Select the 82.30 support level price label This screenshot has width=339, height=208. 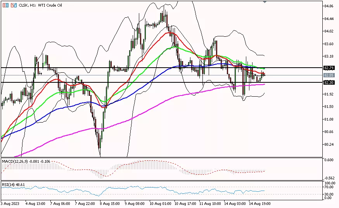click(x=329, y=83)
